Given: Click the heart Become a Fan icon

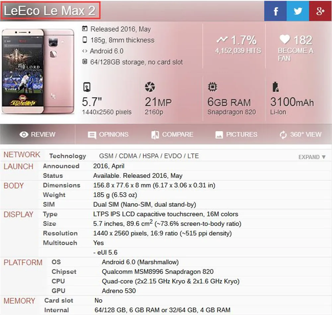Looking at the screenshot, I should [x=285, y=39].
